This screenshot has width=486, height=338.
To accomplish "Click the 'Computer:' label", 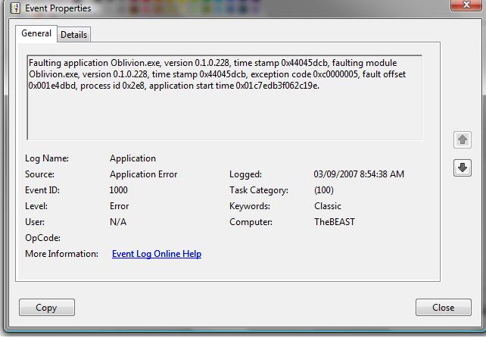I will pos(251,222).
